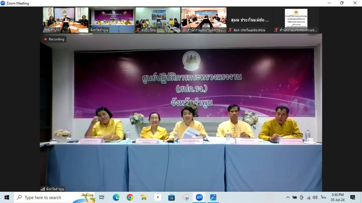This screenshot has width=362, height=203.
Task: Open the notification center icon
Action: point(353,197)
